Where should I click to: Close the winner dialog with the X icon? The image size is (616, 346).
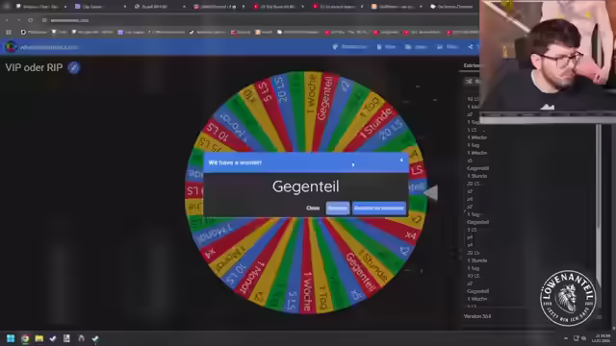point(401,160)
